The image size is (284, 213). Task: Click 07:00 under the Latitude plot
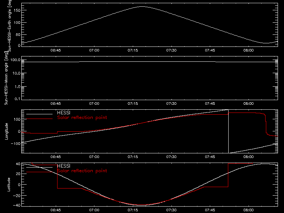pyautogui.click(x=94, y=210)
